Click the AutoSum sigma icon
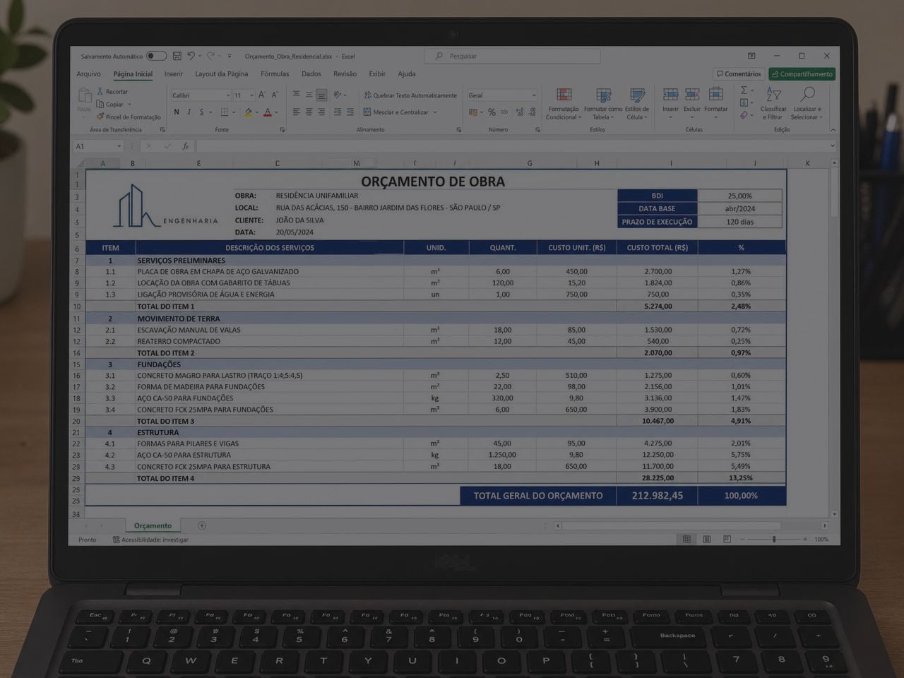Image resolution: width=904 pixels, height=678 pixels. (744, 90)
